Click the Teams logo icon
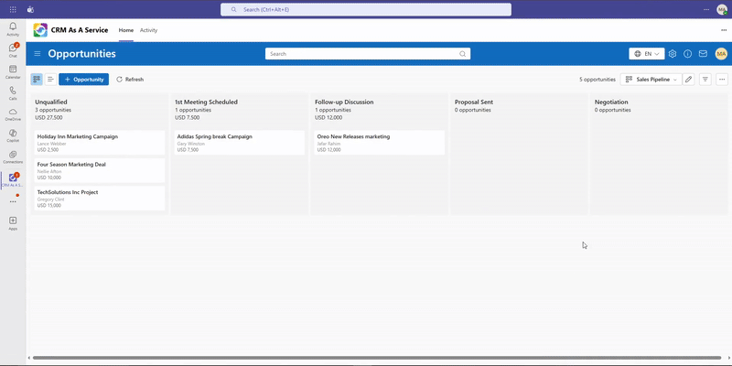The width and height of the screenshot is (732, 366). click(x=31, y=9)
